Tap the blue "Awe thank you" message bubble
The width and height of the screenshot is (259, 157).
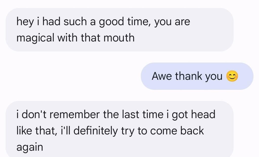click(x=197, y=76)
